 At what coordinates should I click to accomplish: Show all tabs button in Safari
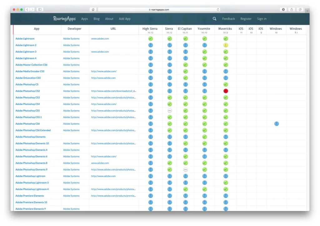pos(300,9)
